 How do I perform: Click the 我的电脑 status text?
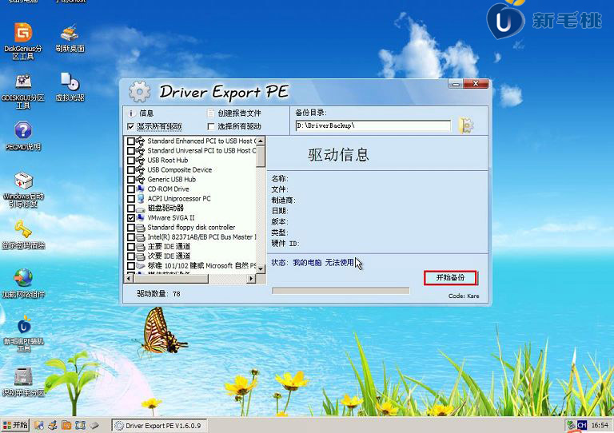tap(307, 263)
